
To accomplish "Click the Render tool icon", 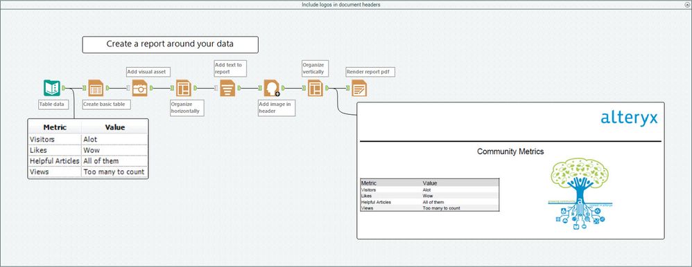I will pos(359,88).
